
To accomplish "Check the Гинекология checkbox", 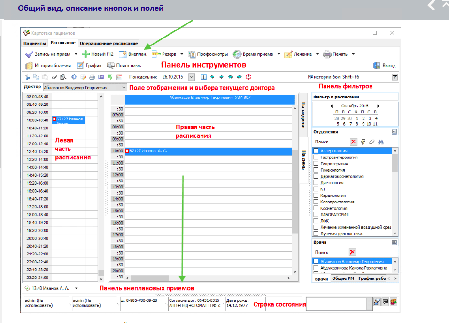I will coord(316,170).
